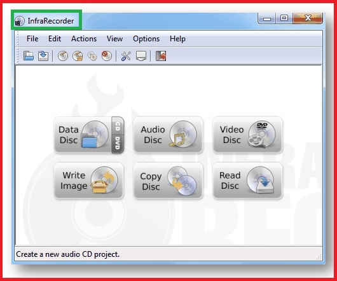The height and width of the screenshot is (281, 337).
Task: Open the Help menu
Action: [x=177, y=39]
